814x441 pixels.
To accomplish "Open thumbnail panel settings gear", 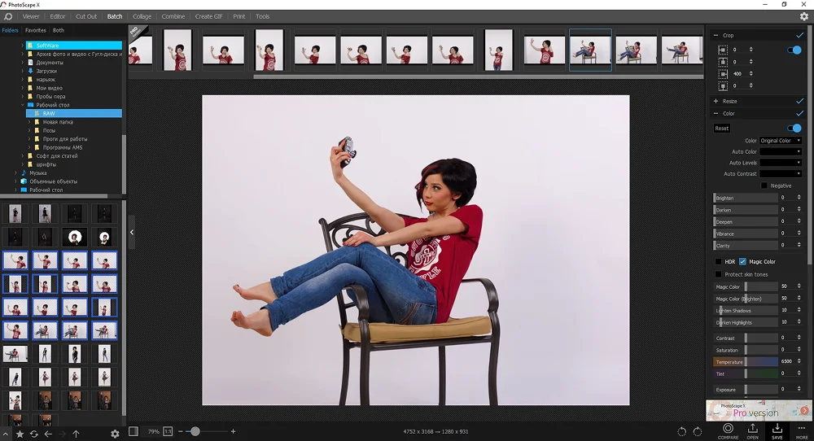I will pos(115,434).
